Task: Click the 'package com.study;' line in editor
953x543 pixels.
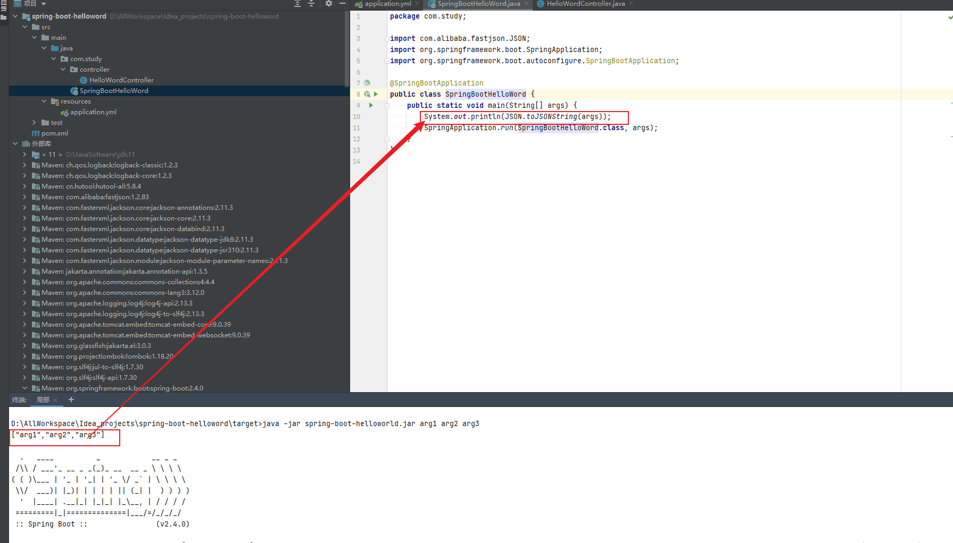Action: coord(428,16)
